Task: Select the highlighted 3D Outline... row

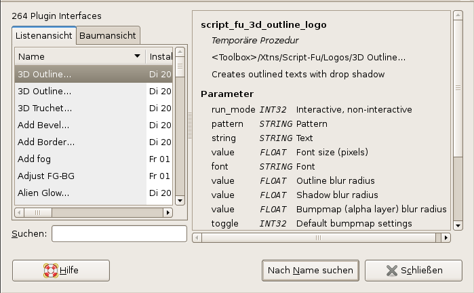Action: point(94,74)
